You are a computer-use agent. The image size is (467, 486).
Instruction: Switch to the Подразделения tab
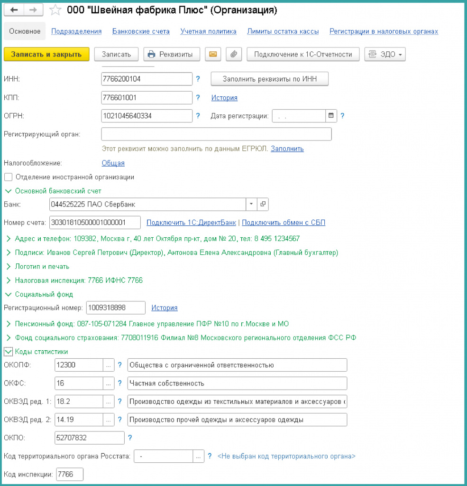[x=76, y=31]
